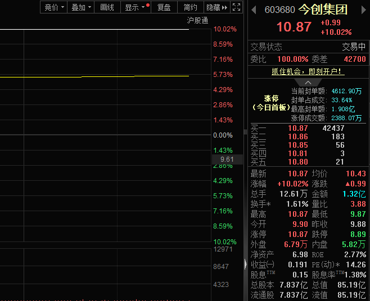Click the 复盘 replay button

coord(164,7)
